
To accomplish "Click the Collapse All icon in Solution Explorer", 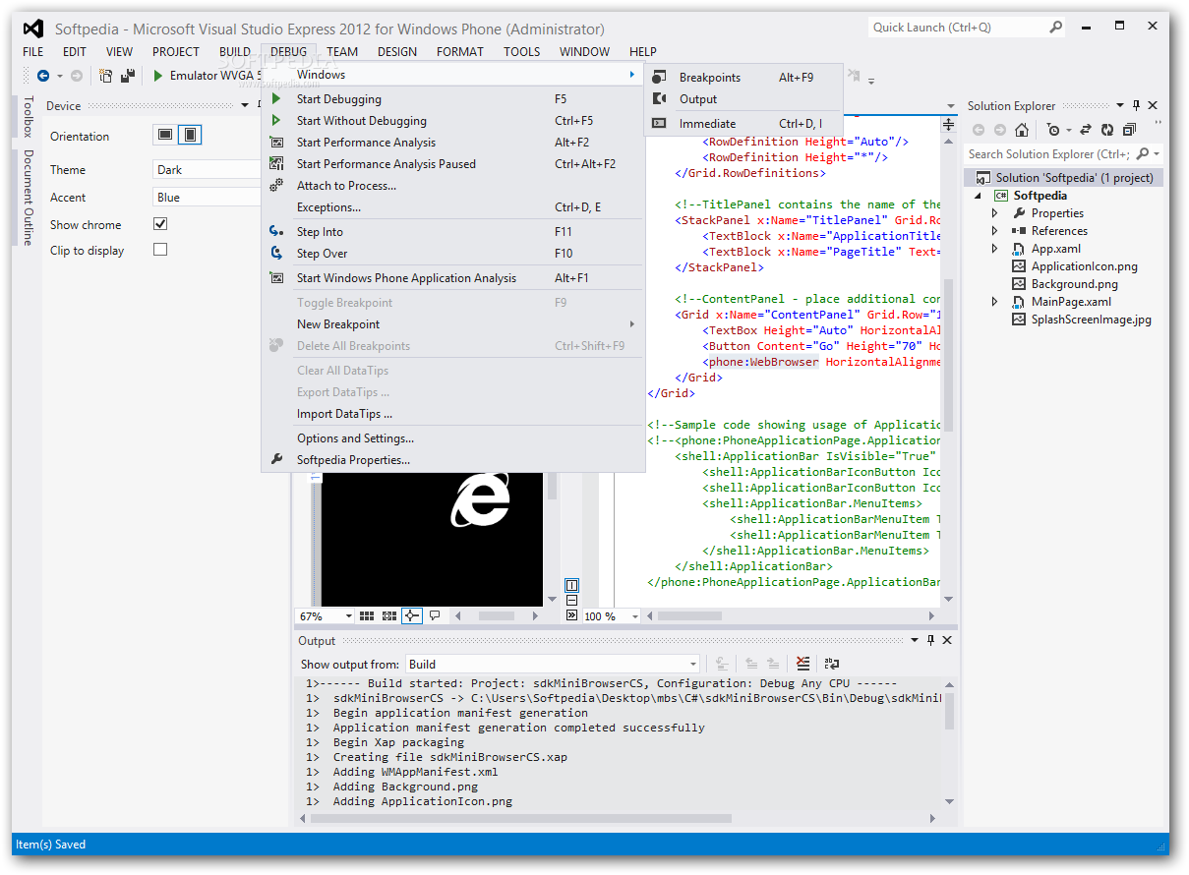I will 1129,130.
